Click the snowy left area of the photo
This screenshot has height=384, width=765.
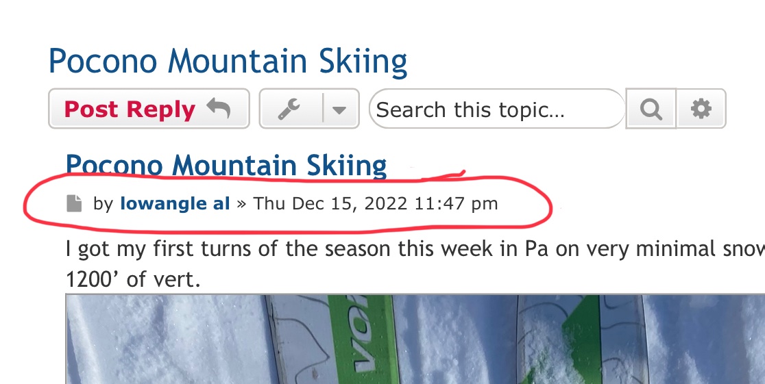click(x=166, y=340)
